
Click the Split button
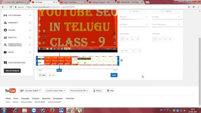[x=42, y=75]
